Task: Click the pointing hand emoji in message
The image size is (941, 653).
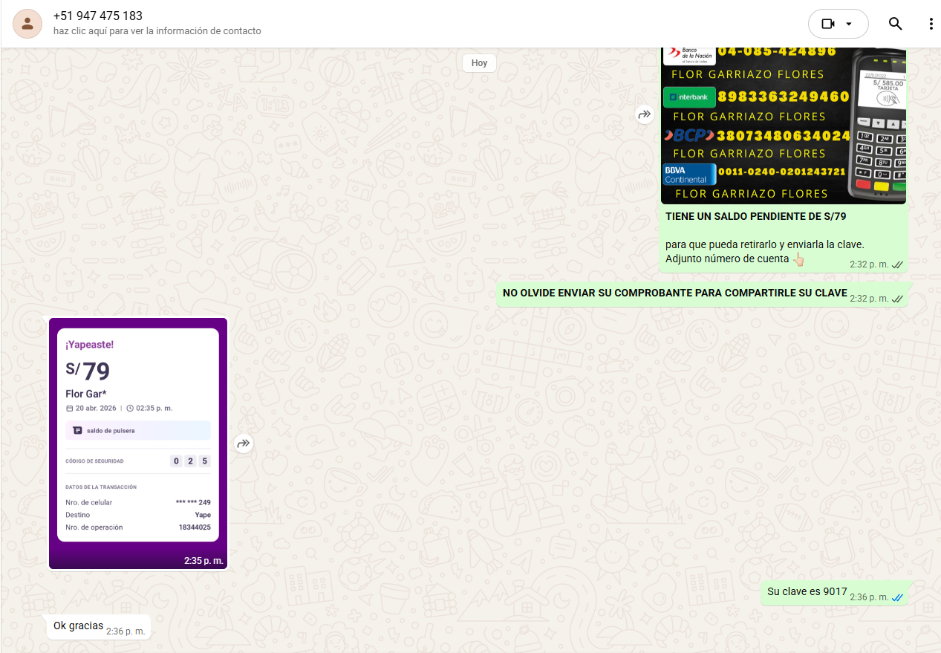Action: 798,259
